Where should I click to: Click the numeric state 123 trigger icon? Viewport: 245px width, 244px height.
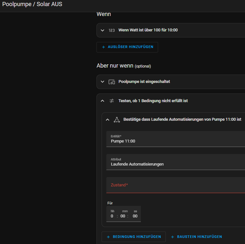[x=111, y=30]
